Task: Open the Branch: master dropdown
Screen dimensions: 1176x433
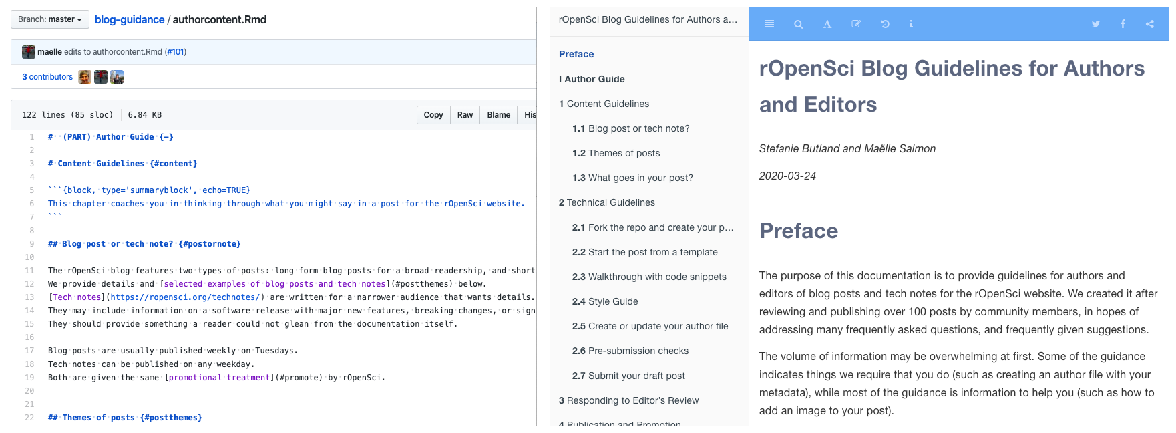Action: pos(50,19)
